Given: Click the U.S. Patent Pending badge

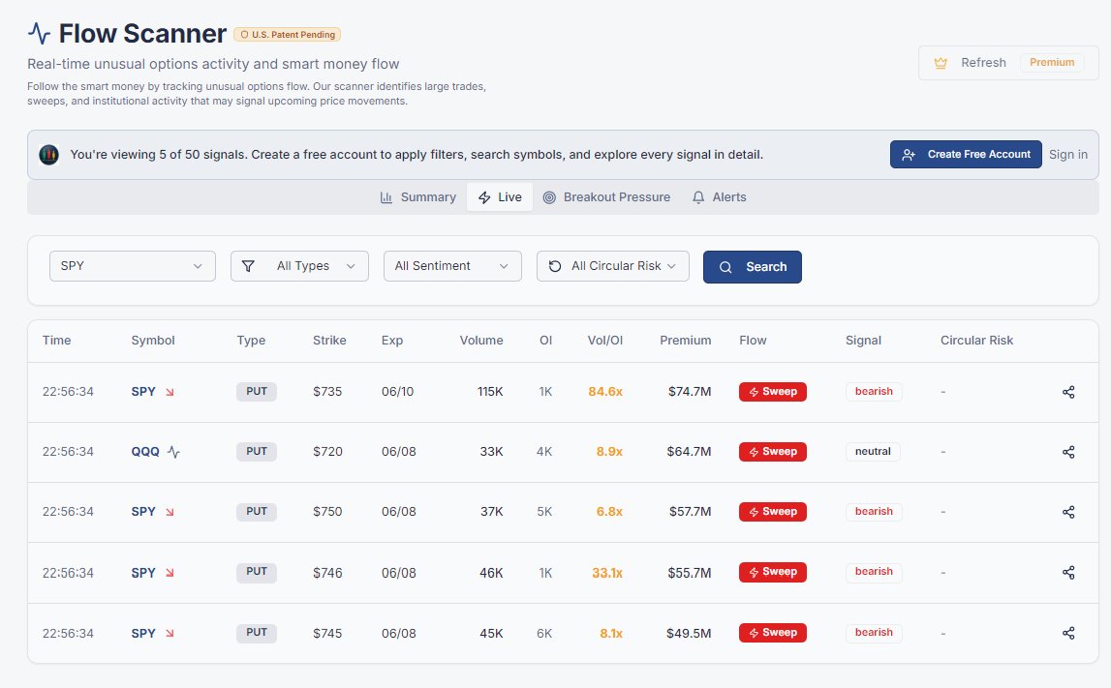Looking at the screenshot, I should click(x=287, y=35).
